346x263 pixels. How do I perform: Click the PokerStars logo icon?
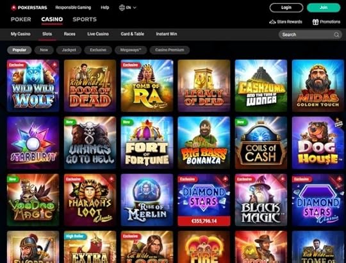(x=13, y=8)
